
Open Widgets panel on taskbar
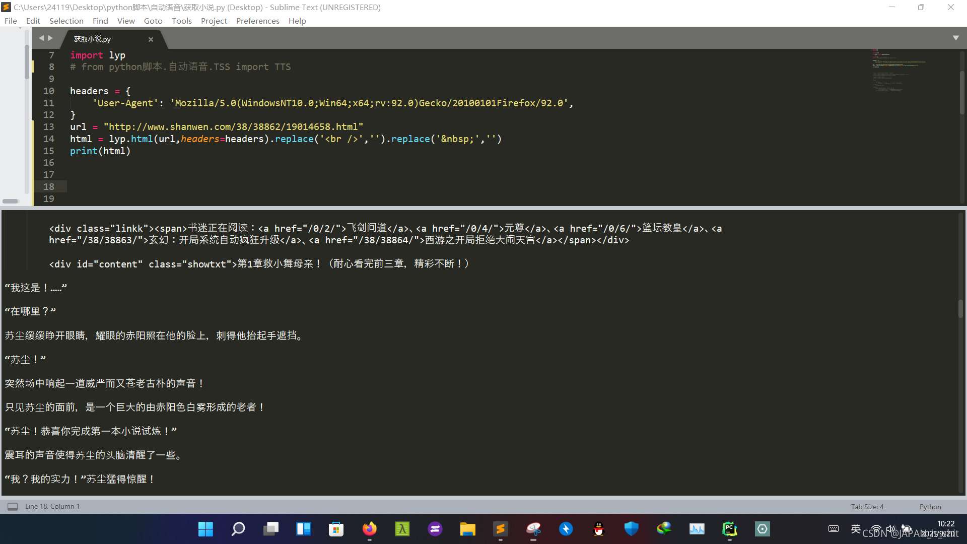304,529
